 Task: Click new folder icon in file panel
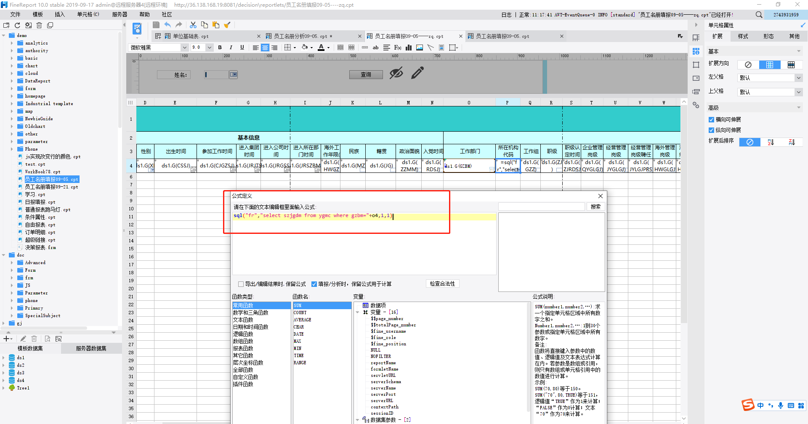coord(6,25)
